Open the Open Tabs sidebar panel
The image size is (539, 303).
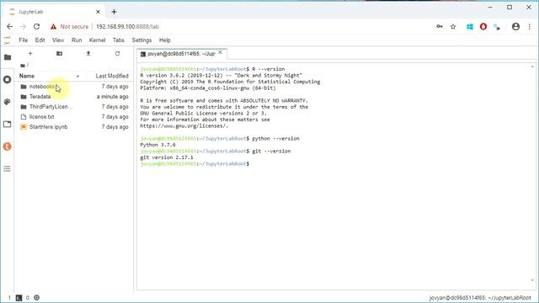(8, 125)
